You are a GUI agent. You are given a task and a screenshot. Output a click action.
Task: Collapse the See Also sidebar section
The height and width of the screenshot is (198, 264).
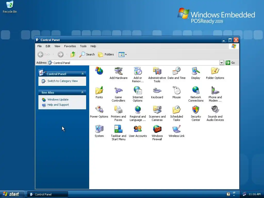point(82,92)
